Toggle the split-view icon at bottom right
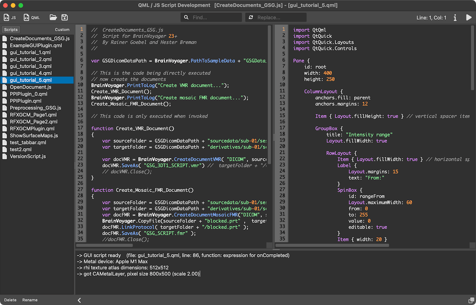Image resolution: width=476 pixels, height=305 pixels. [471, 300]
